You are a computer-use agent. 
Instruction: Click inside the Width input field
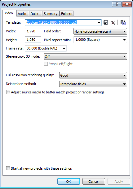pyautogui.click(x=33, y=31)
